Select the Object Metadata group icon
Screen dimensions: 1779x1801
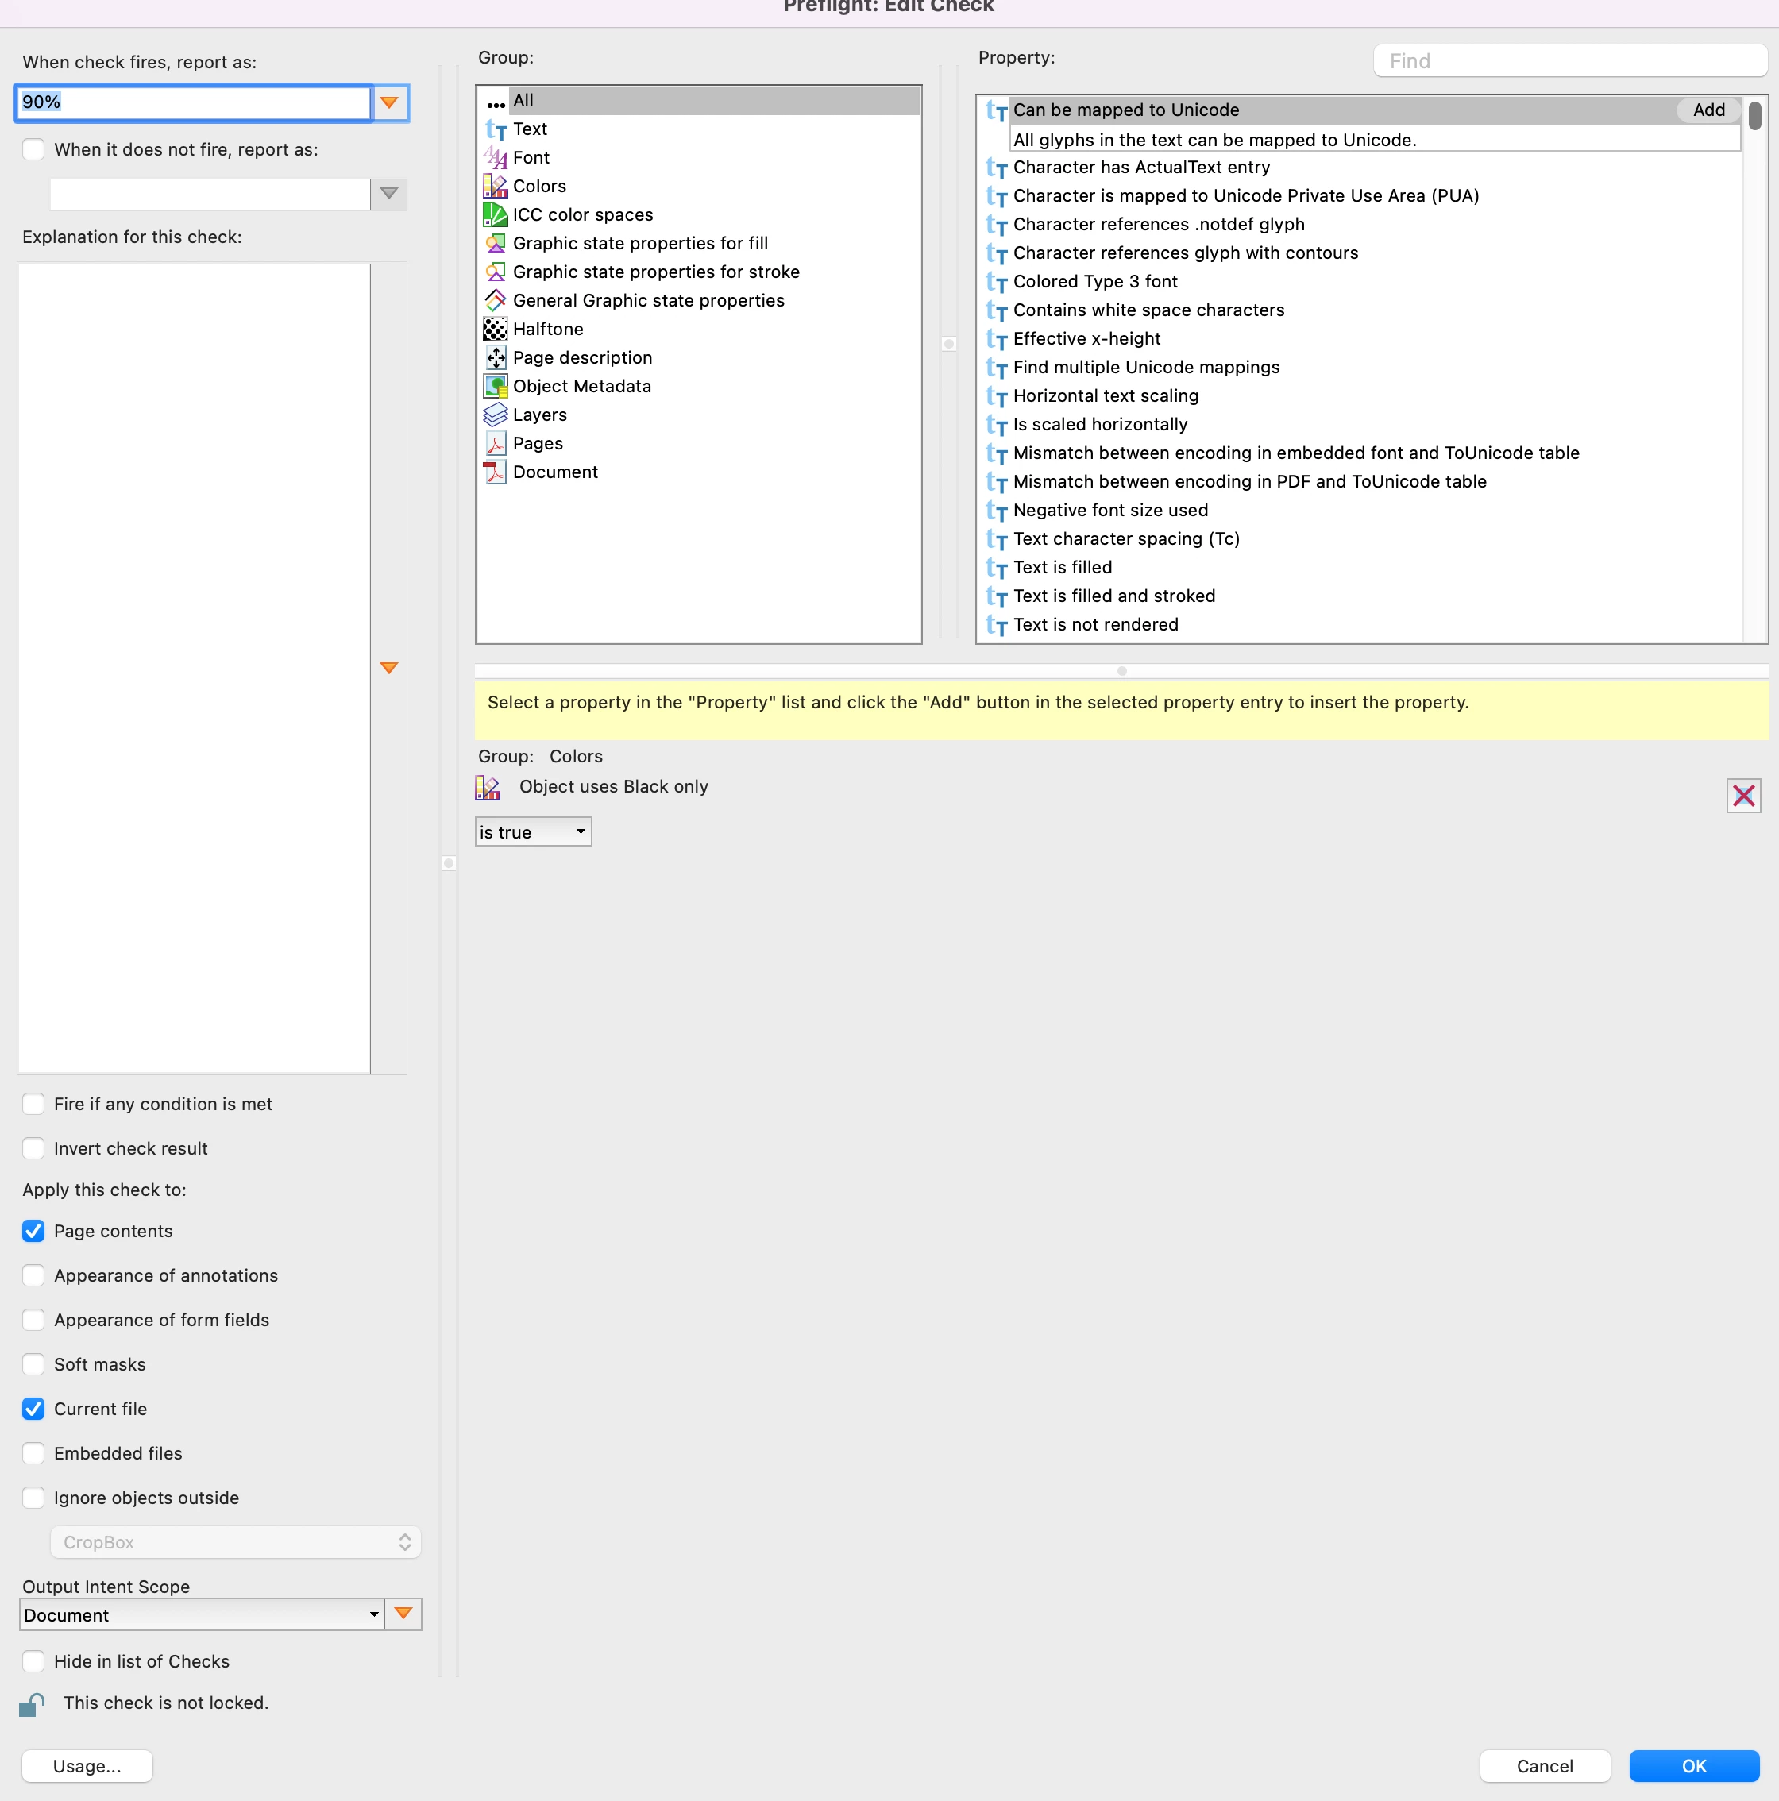495,386
